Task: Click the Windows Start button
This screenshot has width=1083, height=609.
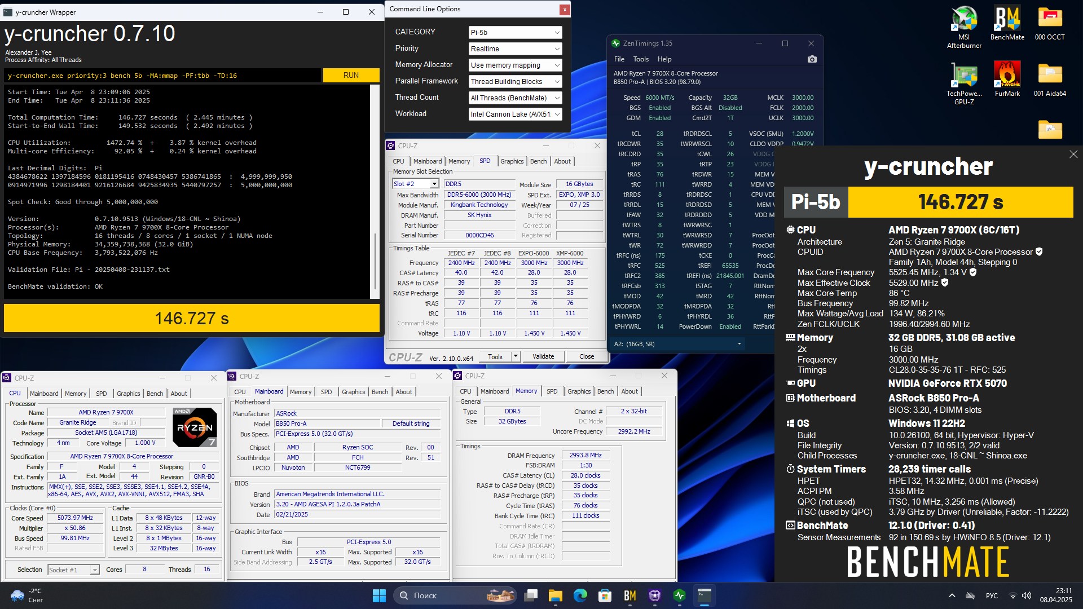Action: tap(379, 595)
